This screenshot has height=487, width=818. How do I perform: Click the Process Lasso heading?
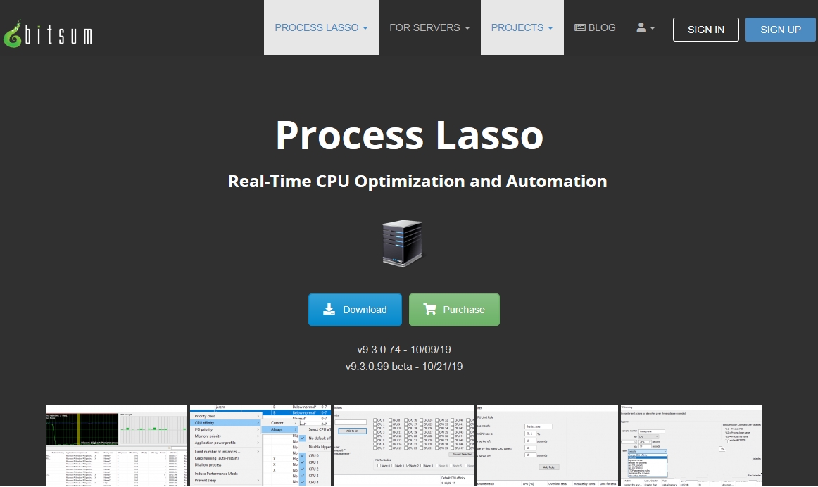coord(410,136)
